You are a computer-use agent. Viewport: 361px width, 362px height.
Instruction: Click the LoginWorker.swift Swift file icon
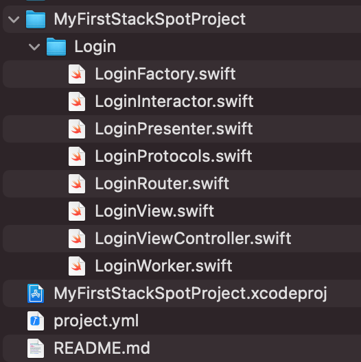(x=77, y=266)
